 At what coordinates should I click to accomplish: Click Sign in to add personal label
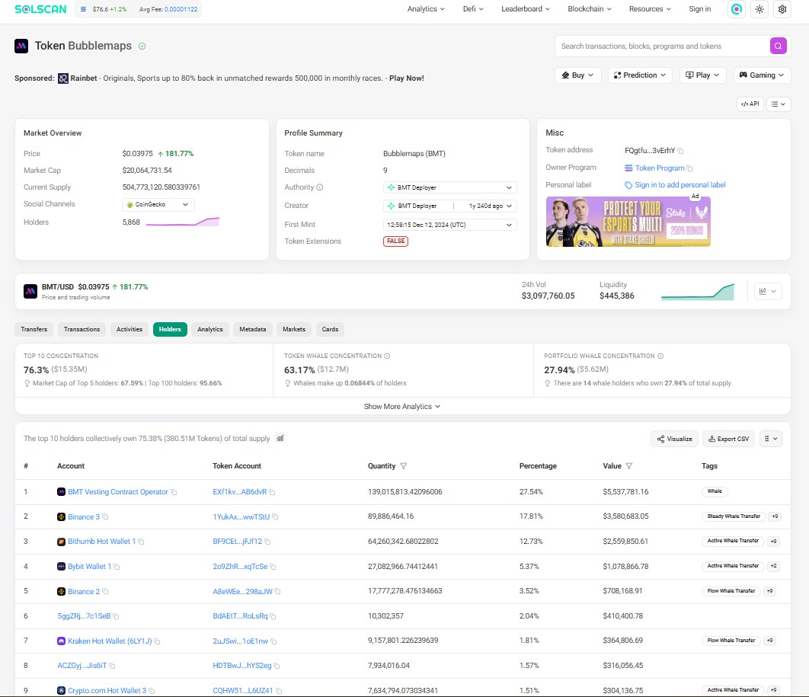point(679,184)
